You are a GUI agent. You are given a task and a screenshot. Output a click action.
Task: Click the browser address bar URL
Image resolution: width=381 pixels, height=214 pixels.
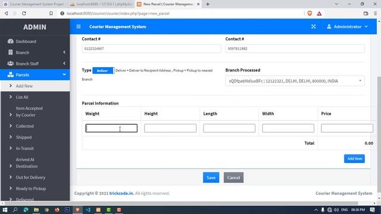click(x=118, y=14)
